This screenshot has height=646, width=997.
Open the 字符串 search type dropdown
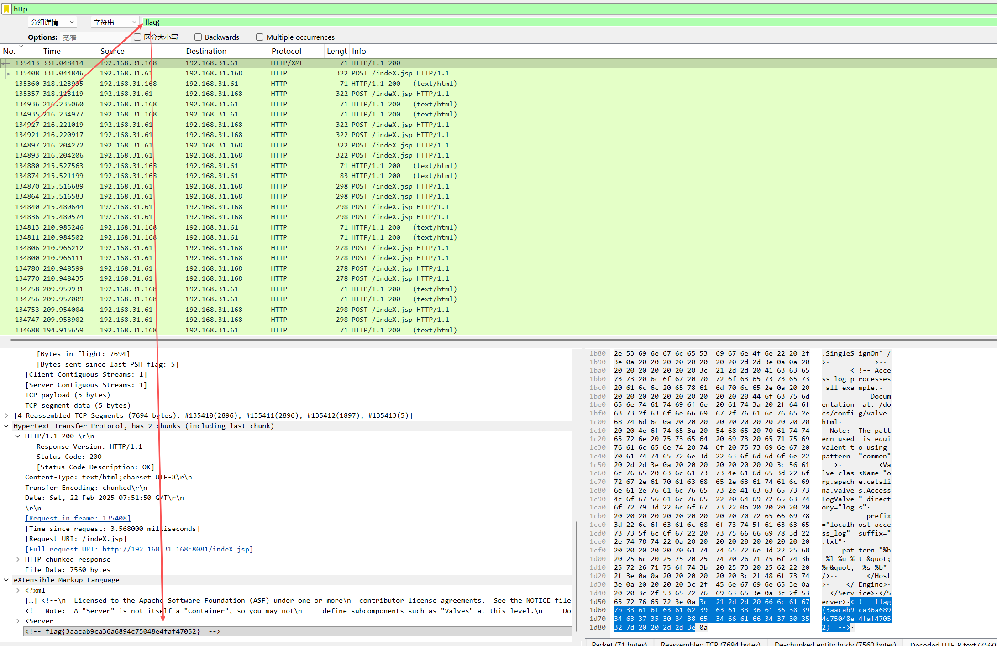(x=115, y=22)
